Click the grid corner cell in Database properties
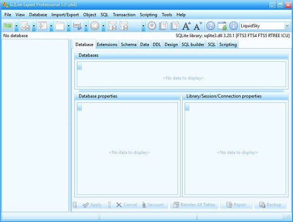Viewport: 293px width, 222px height. click(79, 107)
